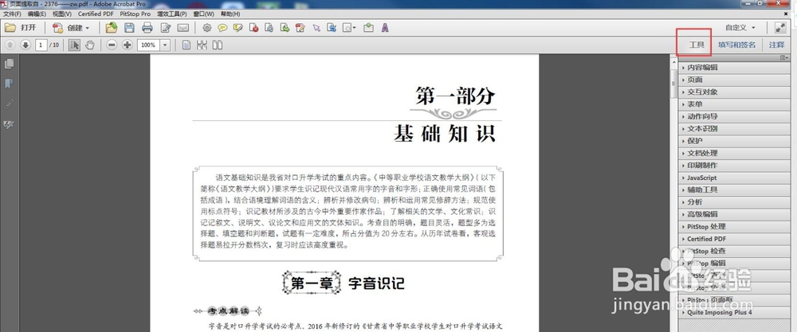Choose the hand pan tool

pos(89,45)
